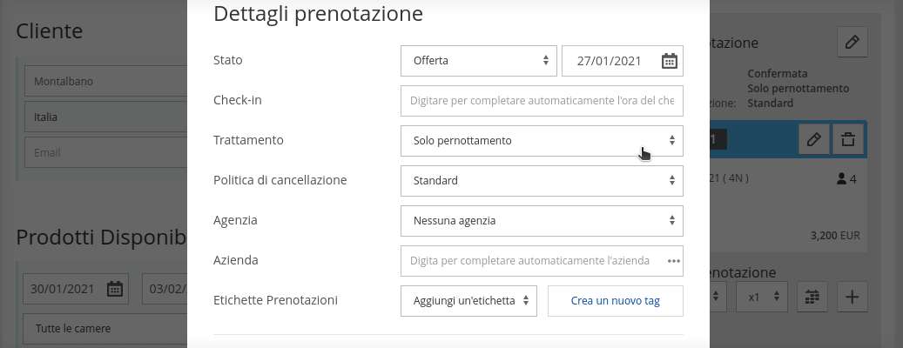Open Trattamento dropdown showing Solo pernottamento

[x=542, y=140]
